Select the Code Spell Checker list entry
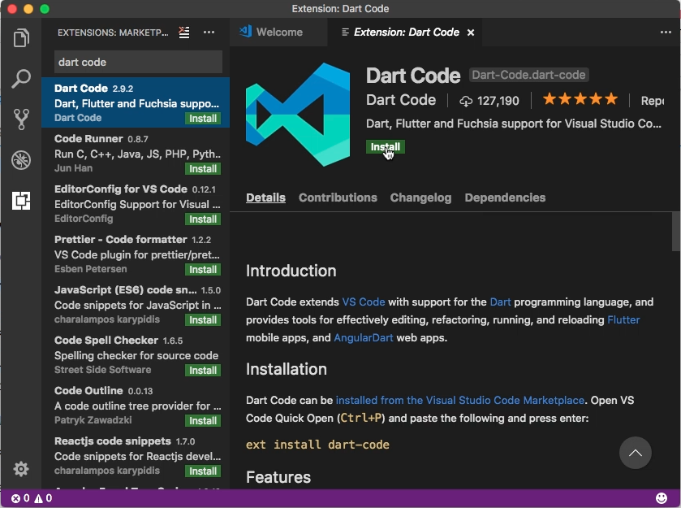 coord(136,355)
